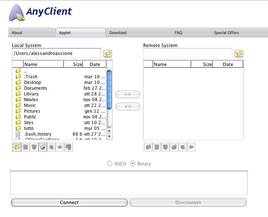Click the local Name column header

point(43,64)
